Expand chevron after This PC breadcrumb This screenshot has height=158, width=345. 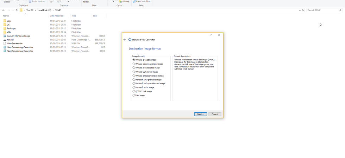36,10
